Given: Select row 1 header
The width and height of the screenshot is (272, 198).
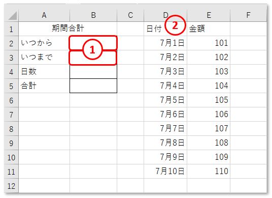Looking at the screenshot, I should (x=12, y=29).
